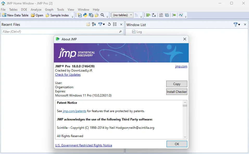
Task: Click the Fit Model icon
Action: 174,15
